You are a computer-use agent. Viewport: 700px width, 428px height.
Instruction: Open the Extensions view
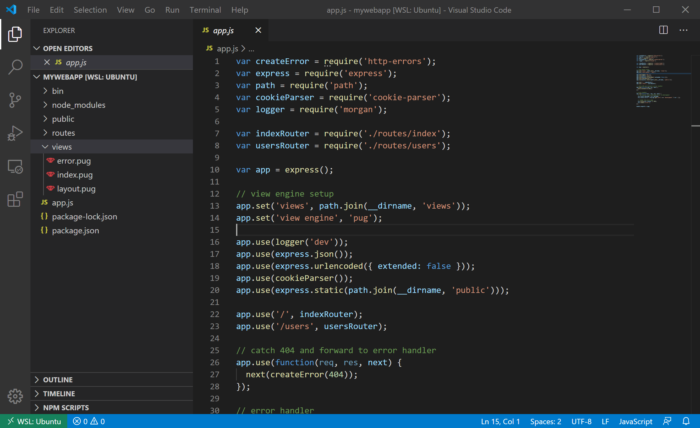tap(15, 199)
